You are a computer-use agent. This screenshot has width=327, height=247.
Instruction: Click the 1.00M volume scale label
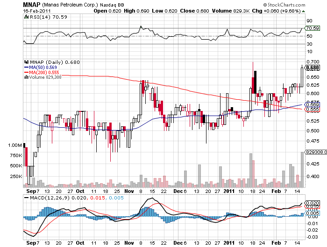15,145
